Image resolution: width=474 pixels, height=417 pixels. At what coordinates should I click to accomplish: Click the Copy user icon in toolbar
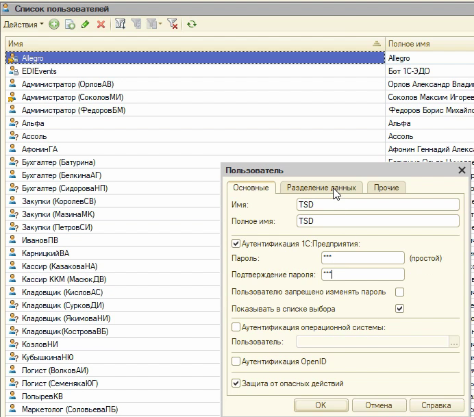point(70,24)
